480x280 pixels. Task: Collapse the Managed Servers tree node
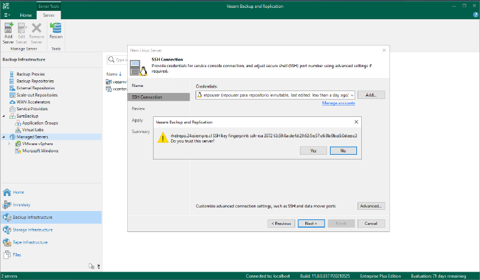[4, 137]
